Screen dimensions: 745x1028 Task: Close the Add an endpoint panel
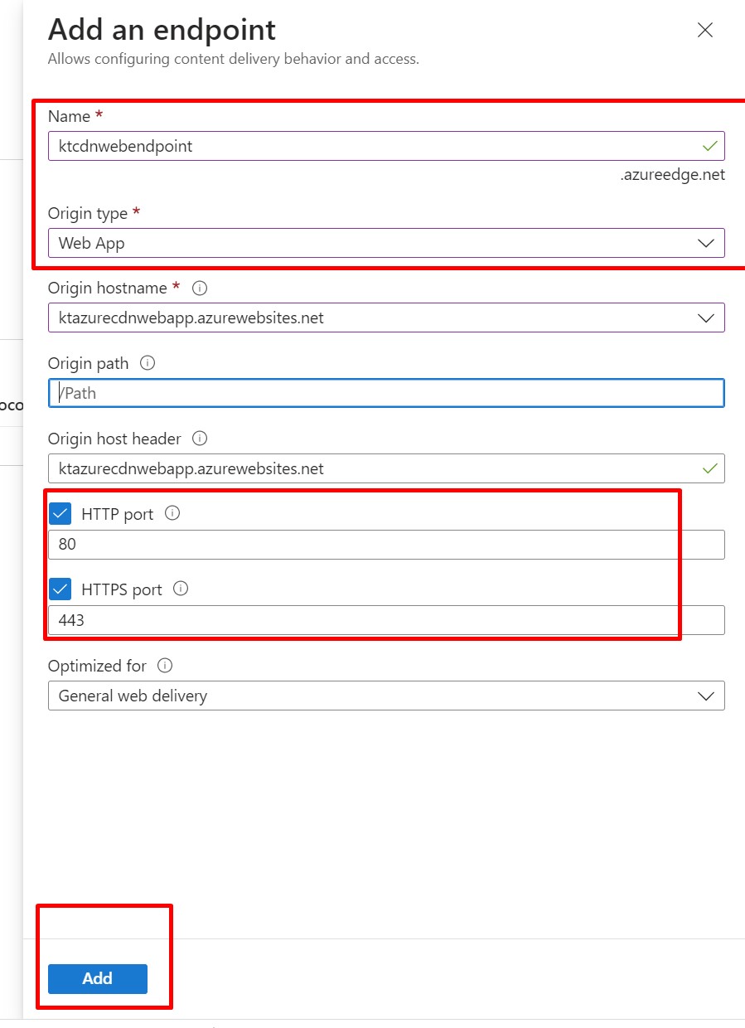coord(705,31)
